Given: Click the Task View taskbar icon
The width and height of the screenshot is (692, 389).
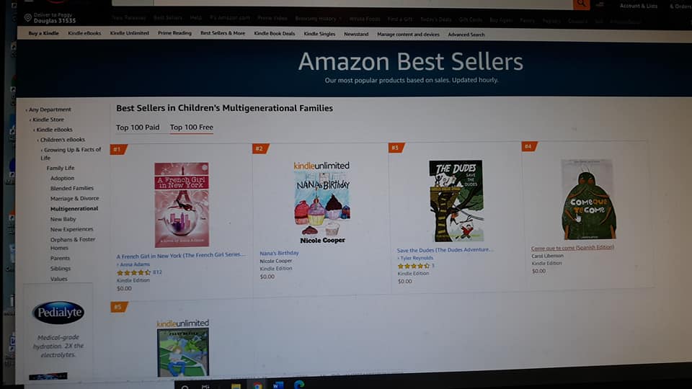Looking at the screenshot, I should (205, 386).
